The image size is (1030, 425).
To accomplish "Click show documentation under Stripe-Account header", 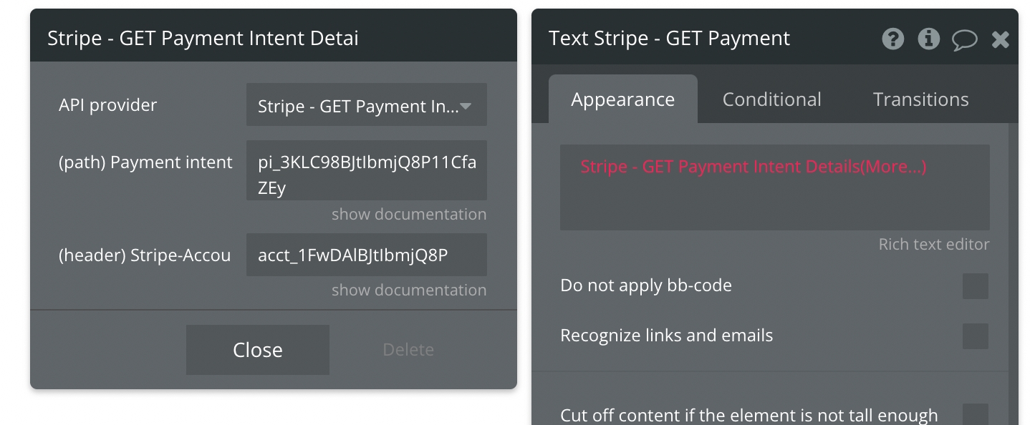I will tap(409, 290).
